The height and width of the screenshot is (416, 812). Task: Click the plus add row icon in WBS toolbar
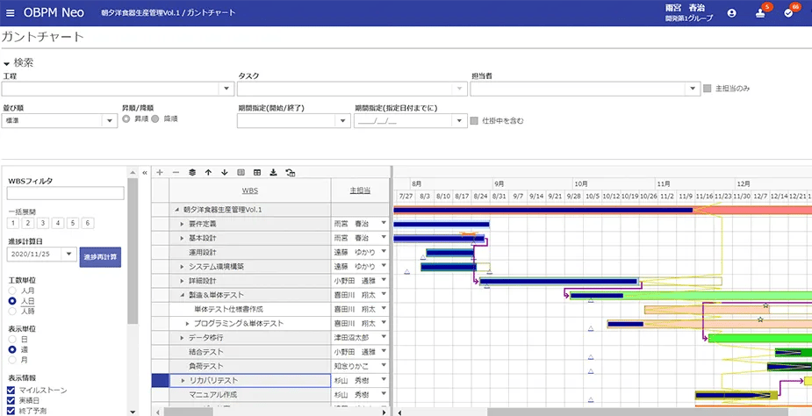tap(160, 173)
